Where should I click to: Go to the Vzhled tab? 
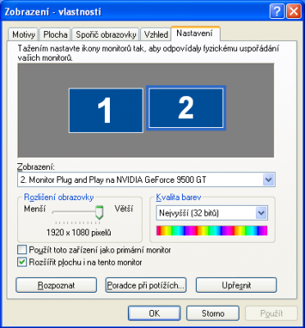156,34
